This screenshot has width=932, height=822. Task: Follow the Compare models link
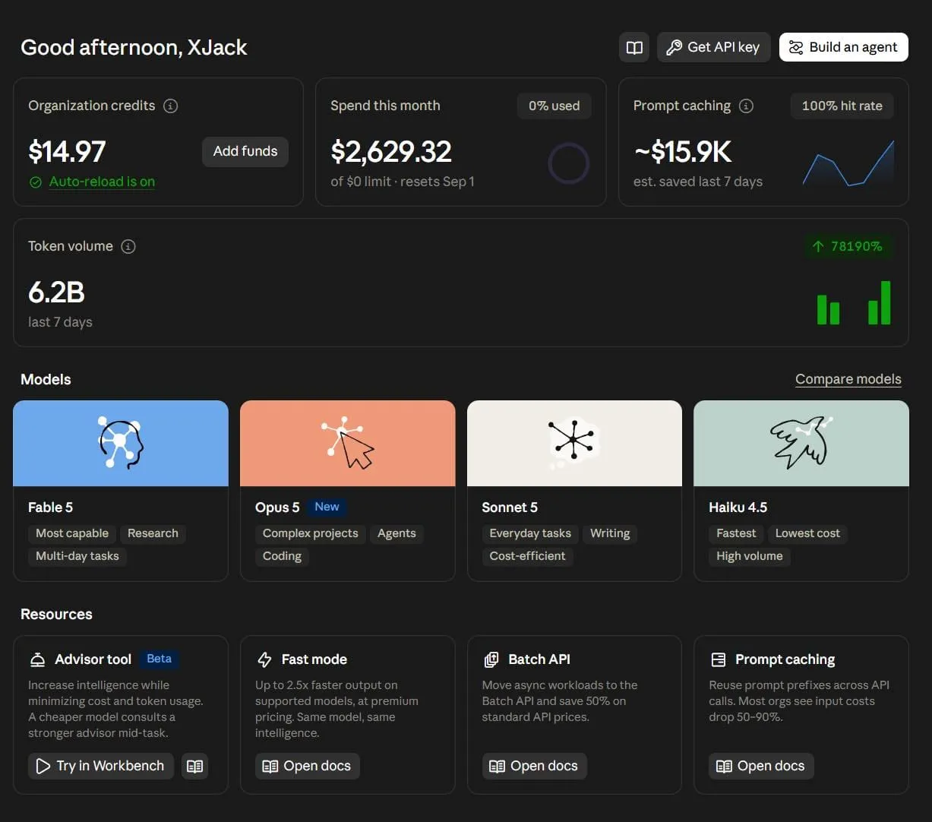pos(848,379)
